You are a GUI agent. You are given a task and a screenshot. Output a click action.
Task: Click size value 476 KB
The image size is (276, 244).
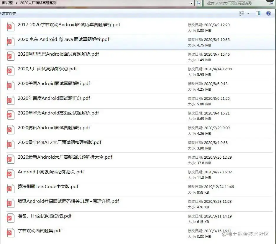tap(203, 207)
